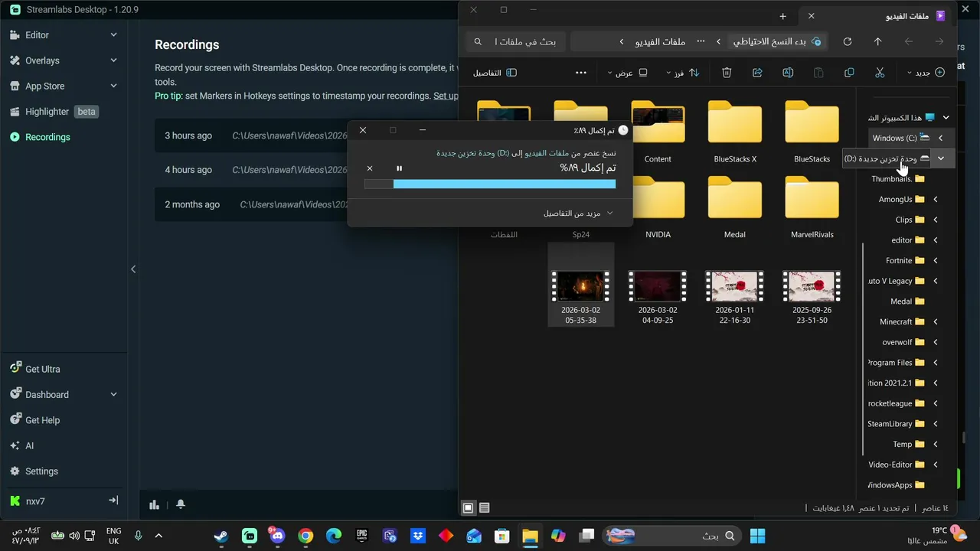Open Microsoft Edge from the taskbar
980x551 pixels.
[333, 536]
